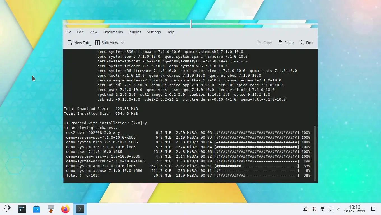Click the muted volume tray icon

click(314, 209)
